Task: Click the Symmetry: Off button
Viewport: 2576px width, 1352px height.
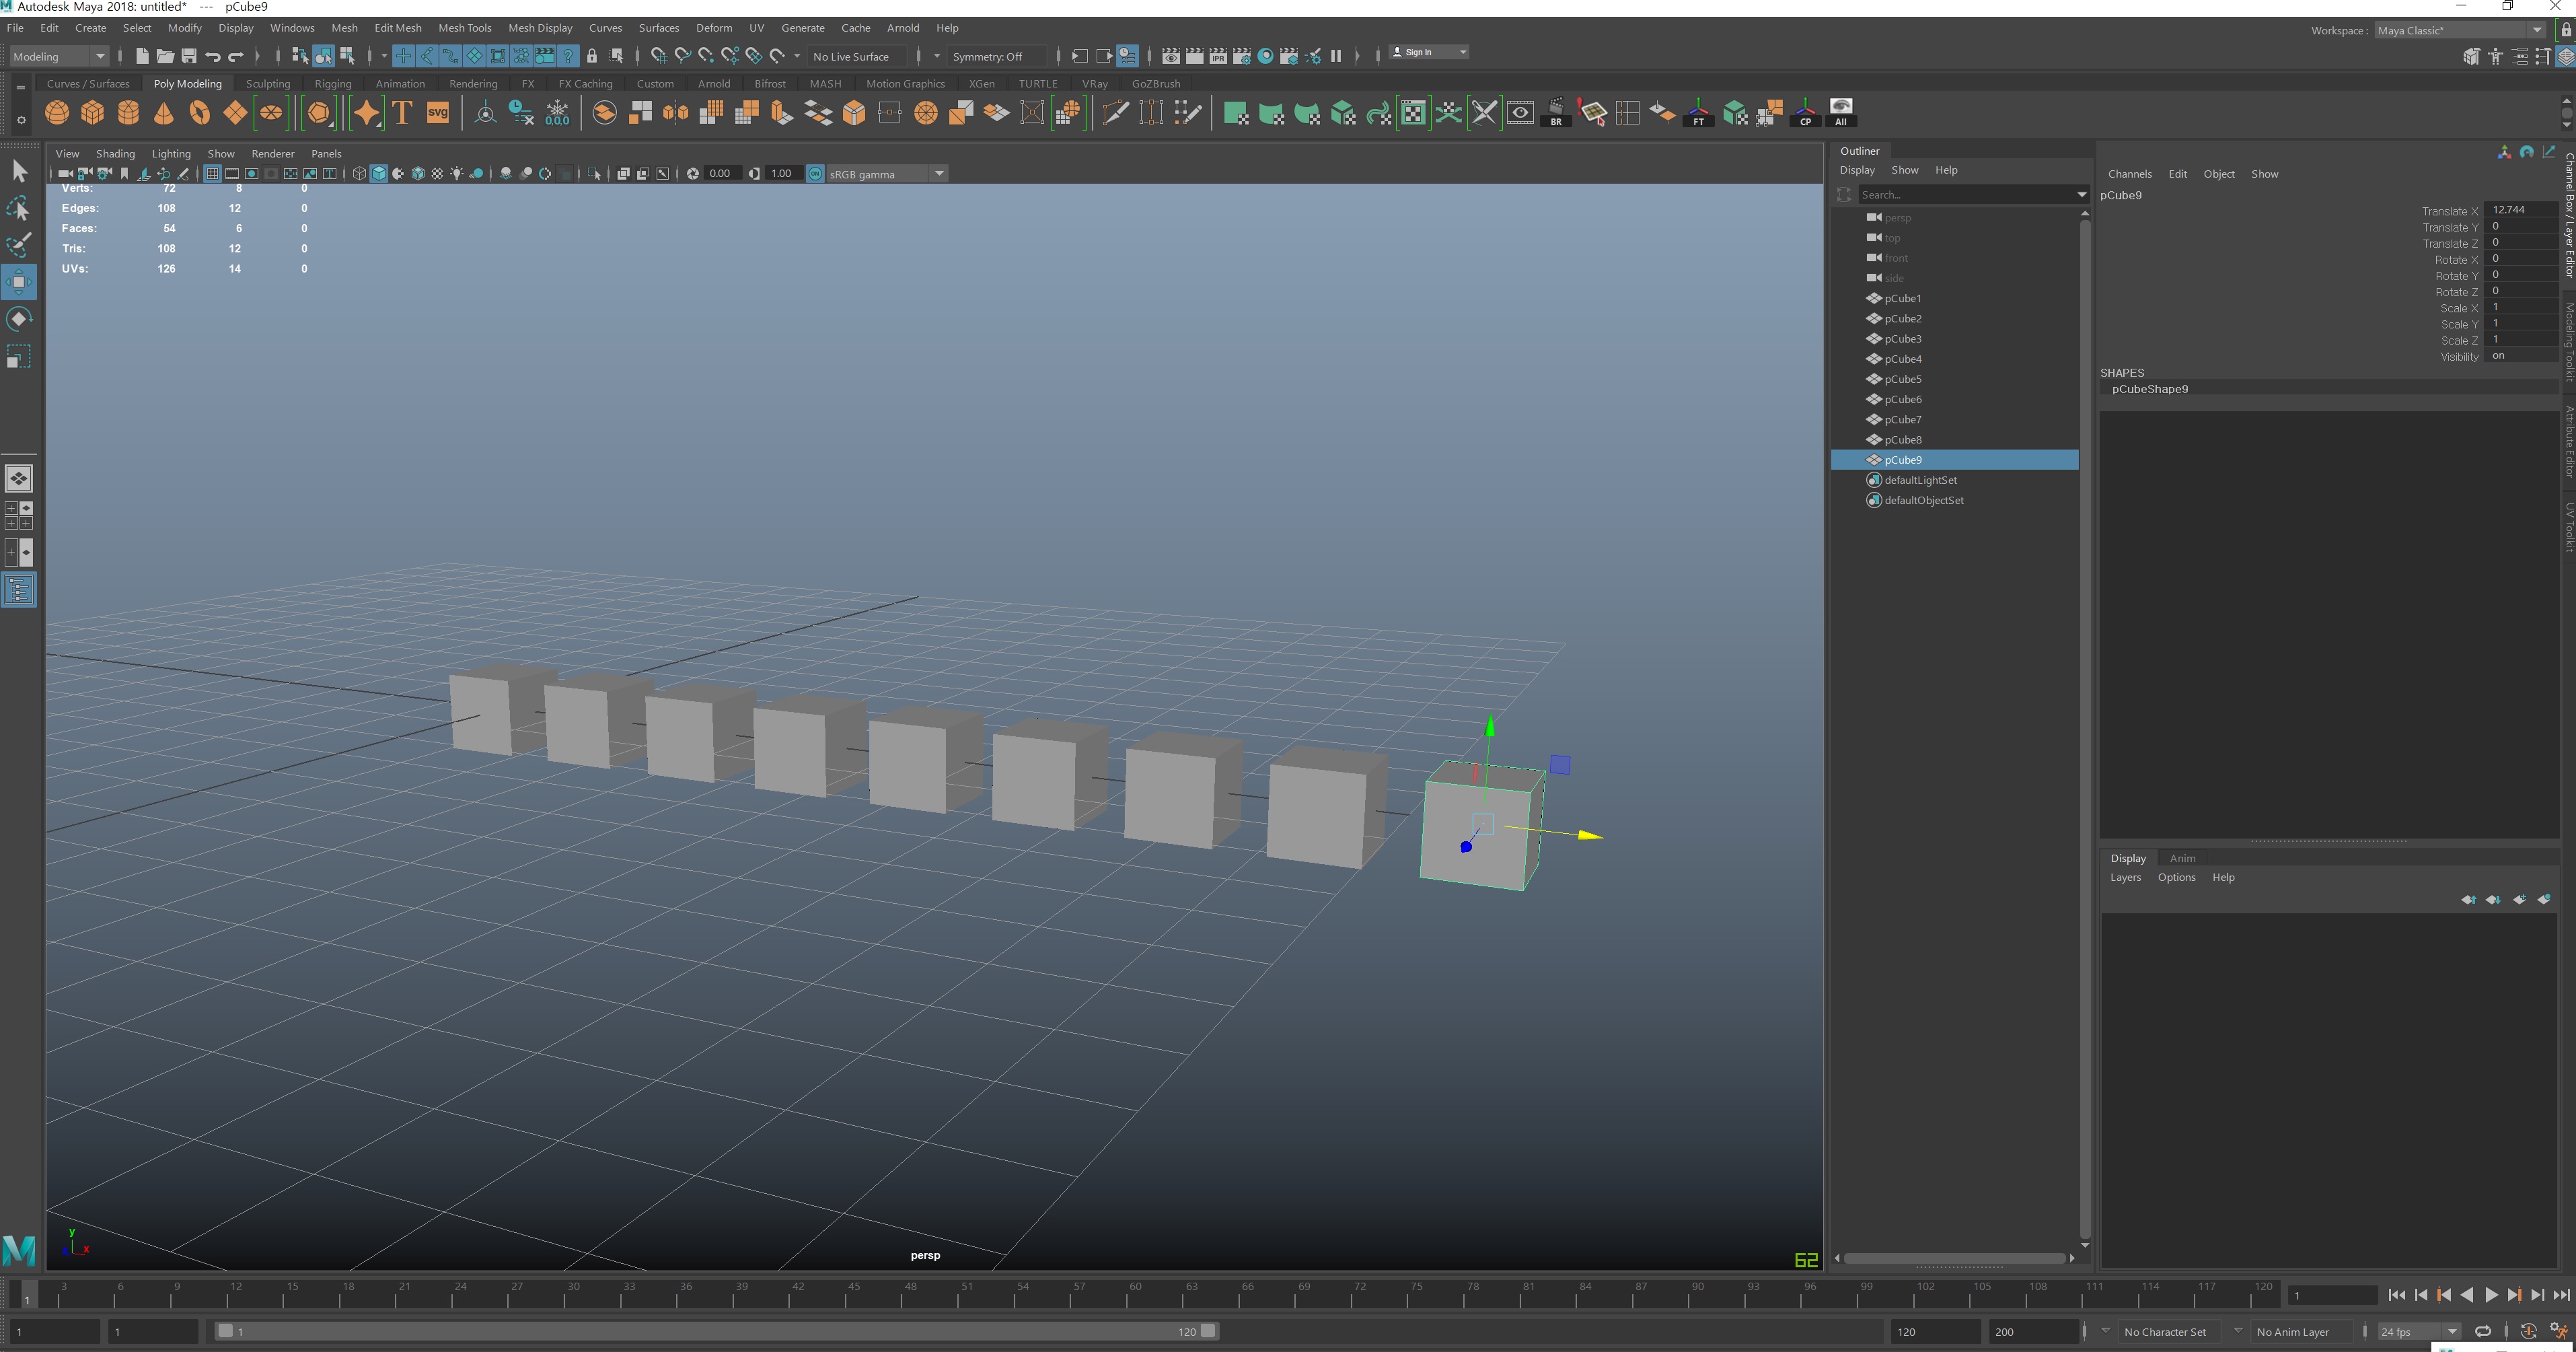Action: 987,56
